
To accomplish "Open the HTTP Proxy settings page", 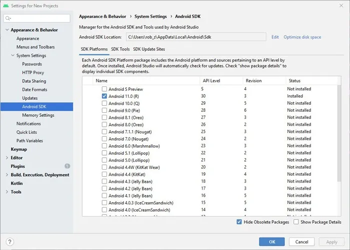I will (x=33, y=73).
